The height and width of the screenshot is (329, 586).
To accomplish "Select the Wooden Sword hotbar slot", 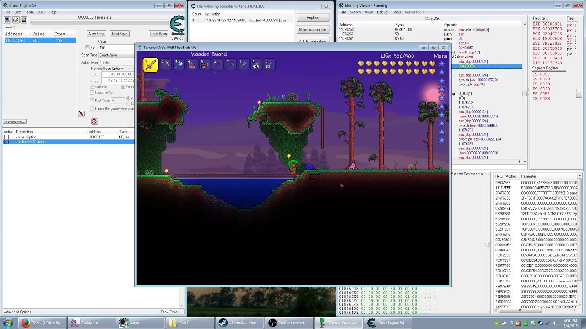I will coord(151,65).
